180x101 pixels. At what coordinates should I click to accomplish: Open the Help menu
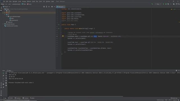[53, 1]
